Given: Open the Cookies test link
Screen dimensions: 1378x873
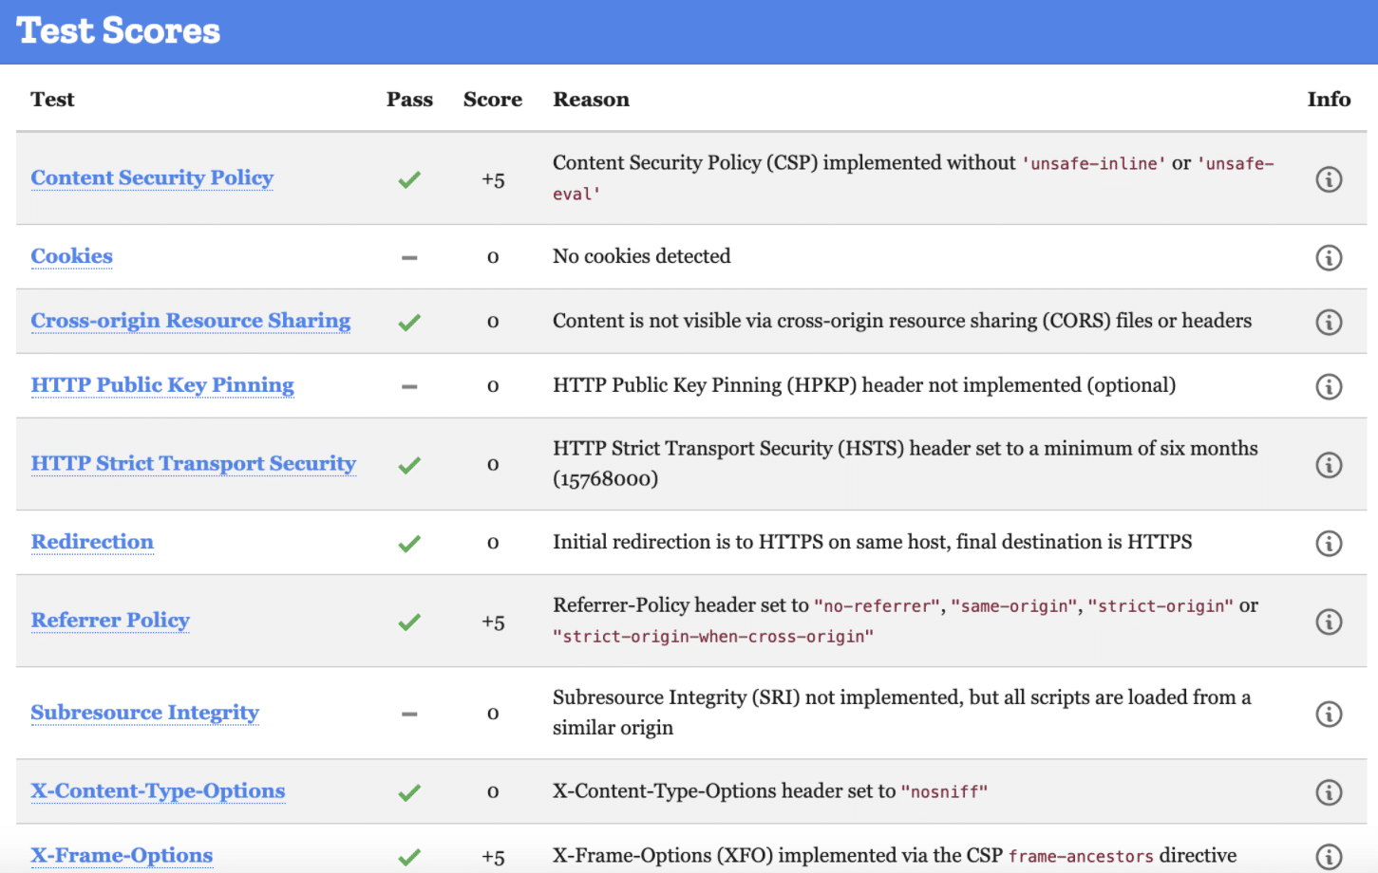Looking at the screenshot, I should 72,256.
